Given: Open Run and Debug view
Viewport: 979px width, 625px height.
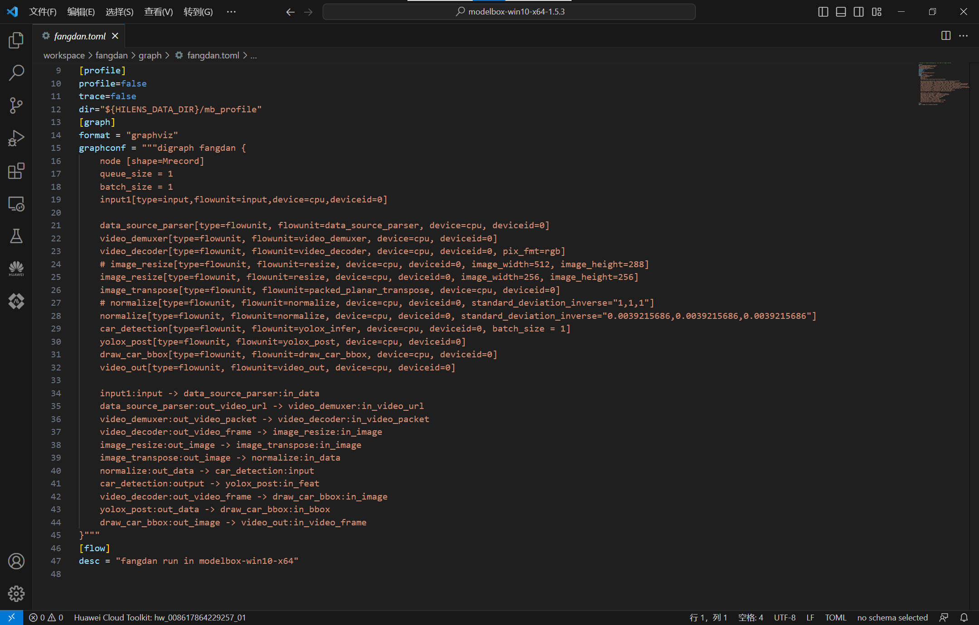Looking at the screenshot, I should point(16,138).
